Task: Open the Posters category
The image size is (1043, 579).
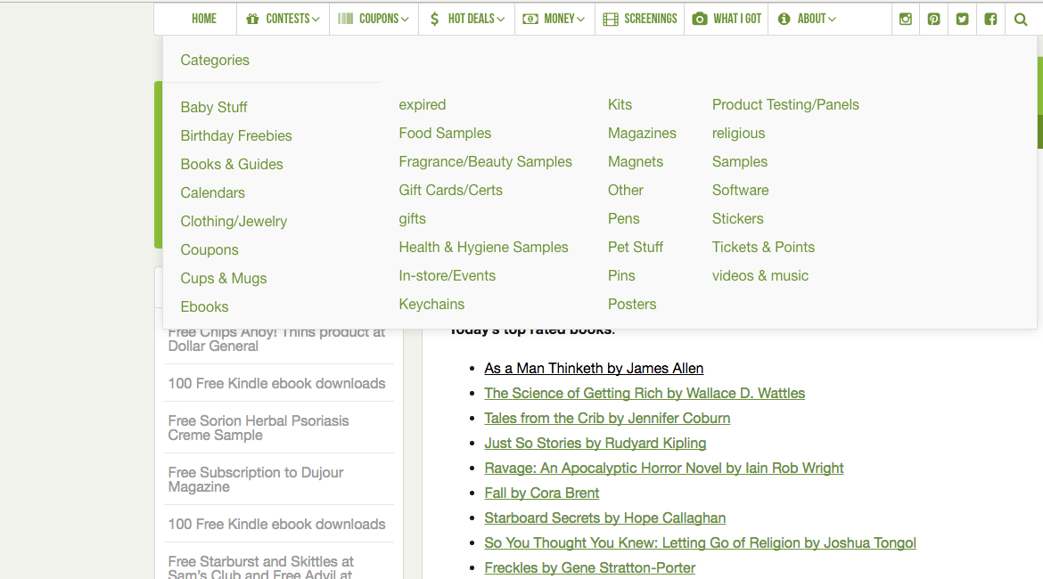Action: 632,305
